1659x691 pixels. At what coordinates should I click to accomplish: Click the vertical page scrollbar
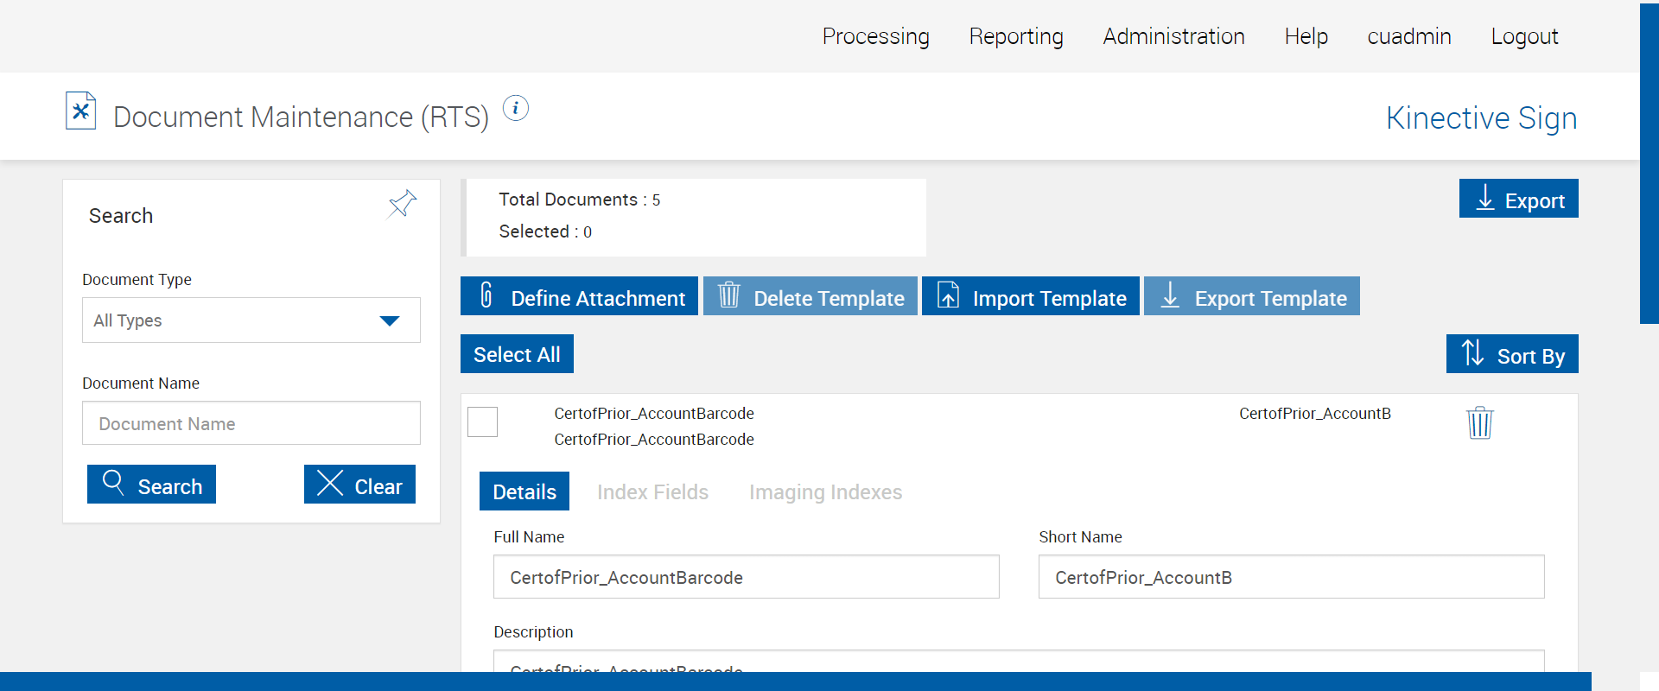[x=1649, y=164]
